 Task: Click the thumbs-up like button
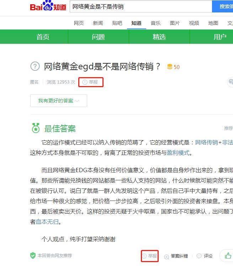click(228, 256)
